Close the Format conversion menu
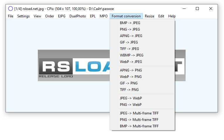This screenshot has height=140, width=224. 126,16
